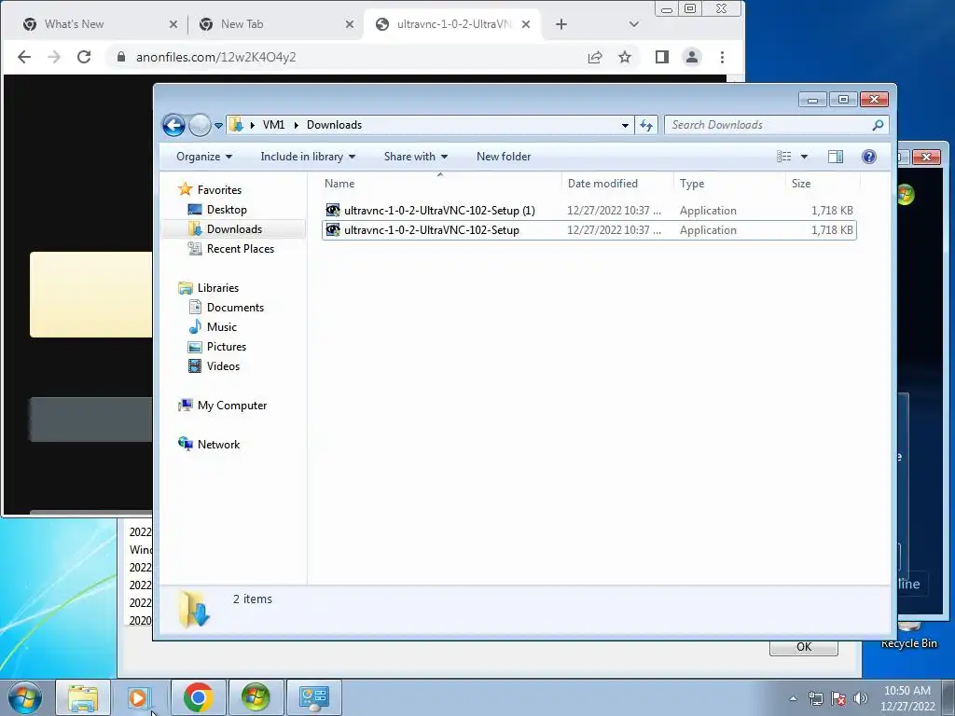Open My Computer in navigation pane
Screen dimensions: 955x716
pos(231,406)
